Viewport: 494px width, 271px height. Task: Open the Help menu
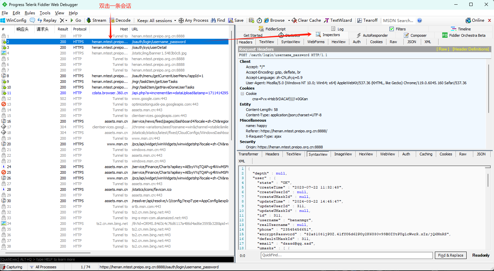coord(73,13)
